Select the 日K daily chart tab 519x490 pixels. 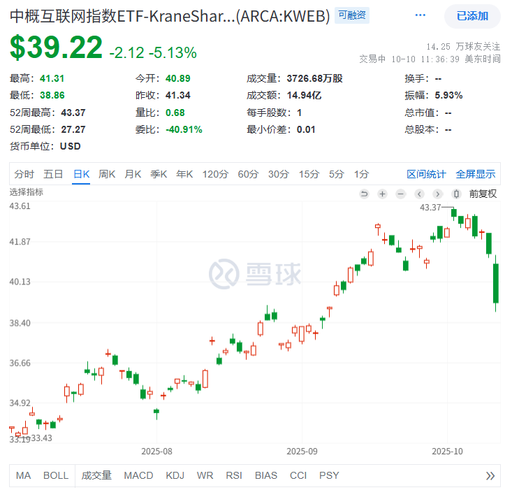click(81, 174)
